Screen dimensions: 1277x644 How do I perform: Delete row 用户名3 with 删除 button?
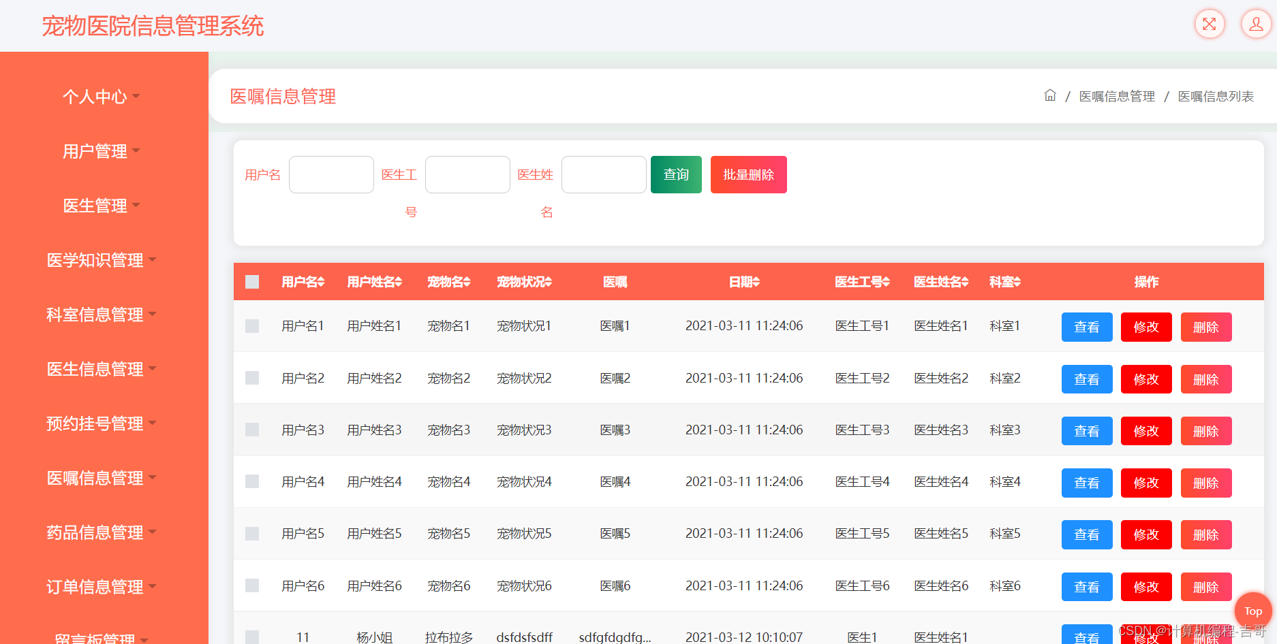(1206, 431)
